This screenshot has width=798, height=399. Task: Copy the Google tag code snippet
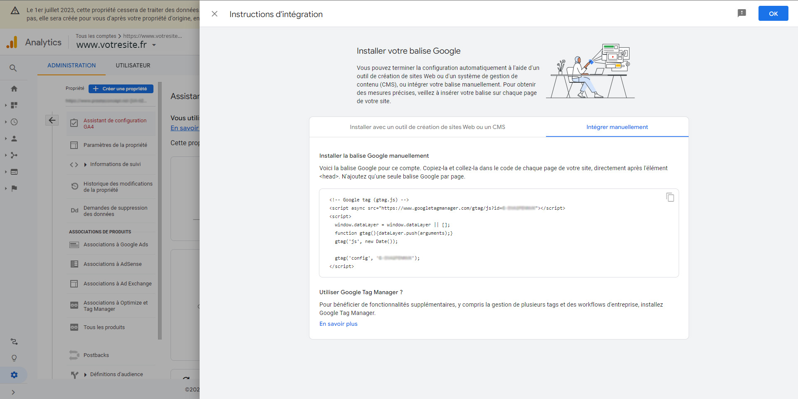(x=670, y=197)
